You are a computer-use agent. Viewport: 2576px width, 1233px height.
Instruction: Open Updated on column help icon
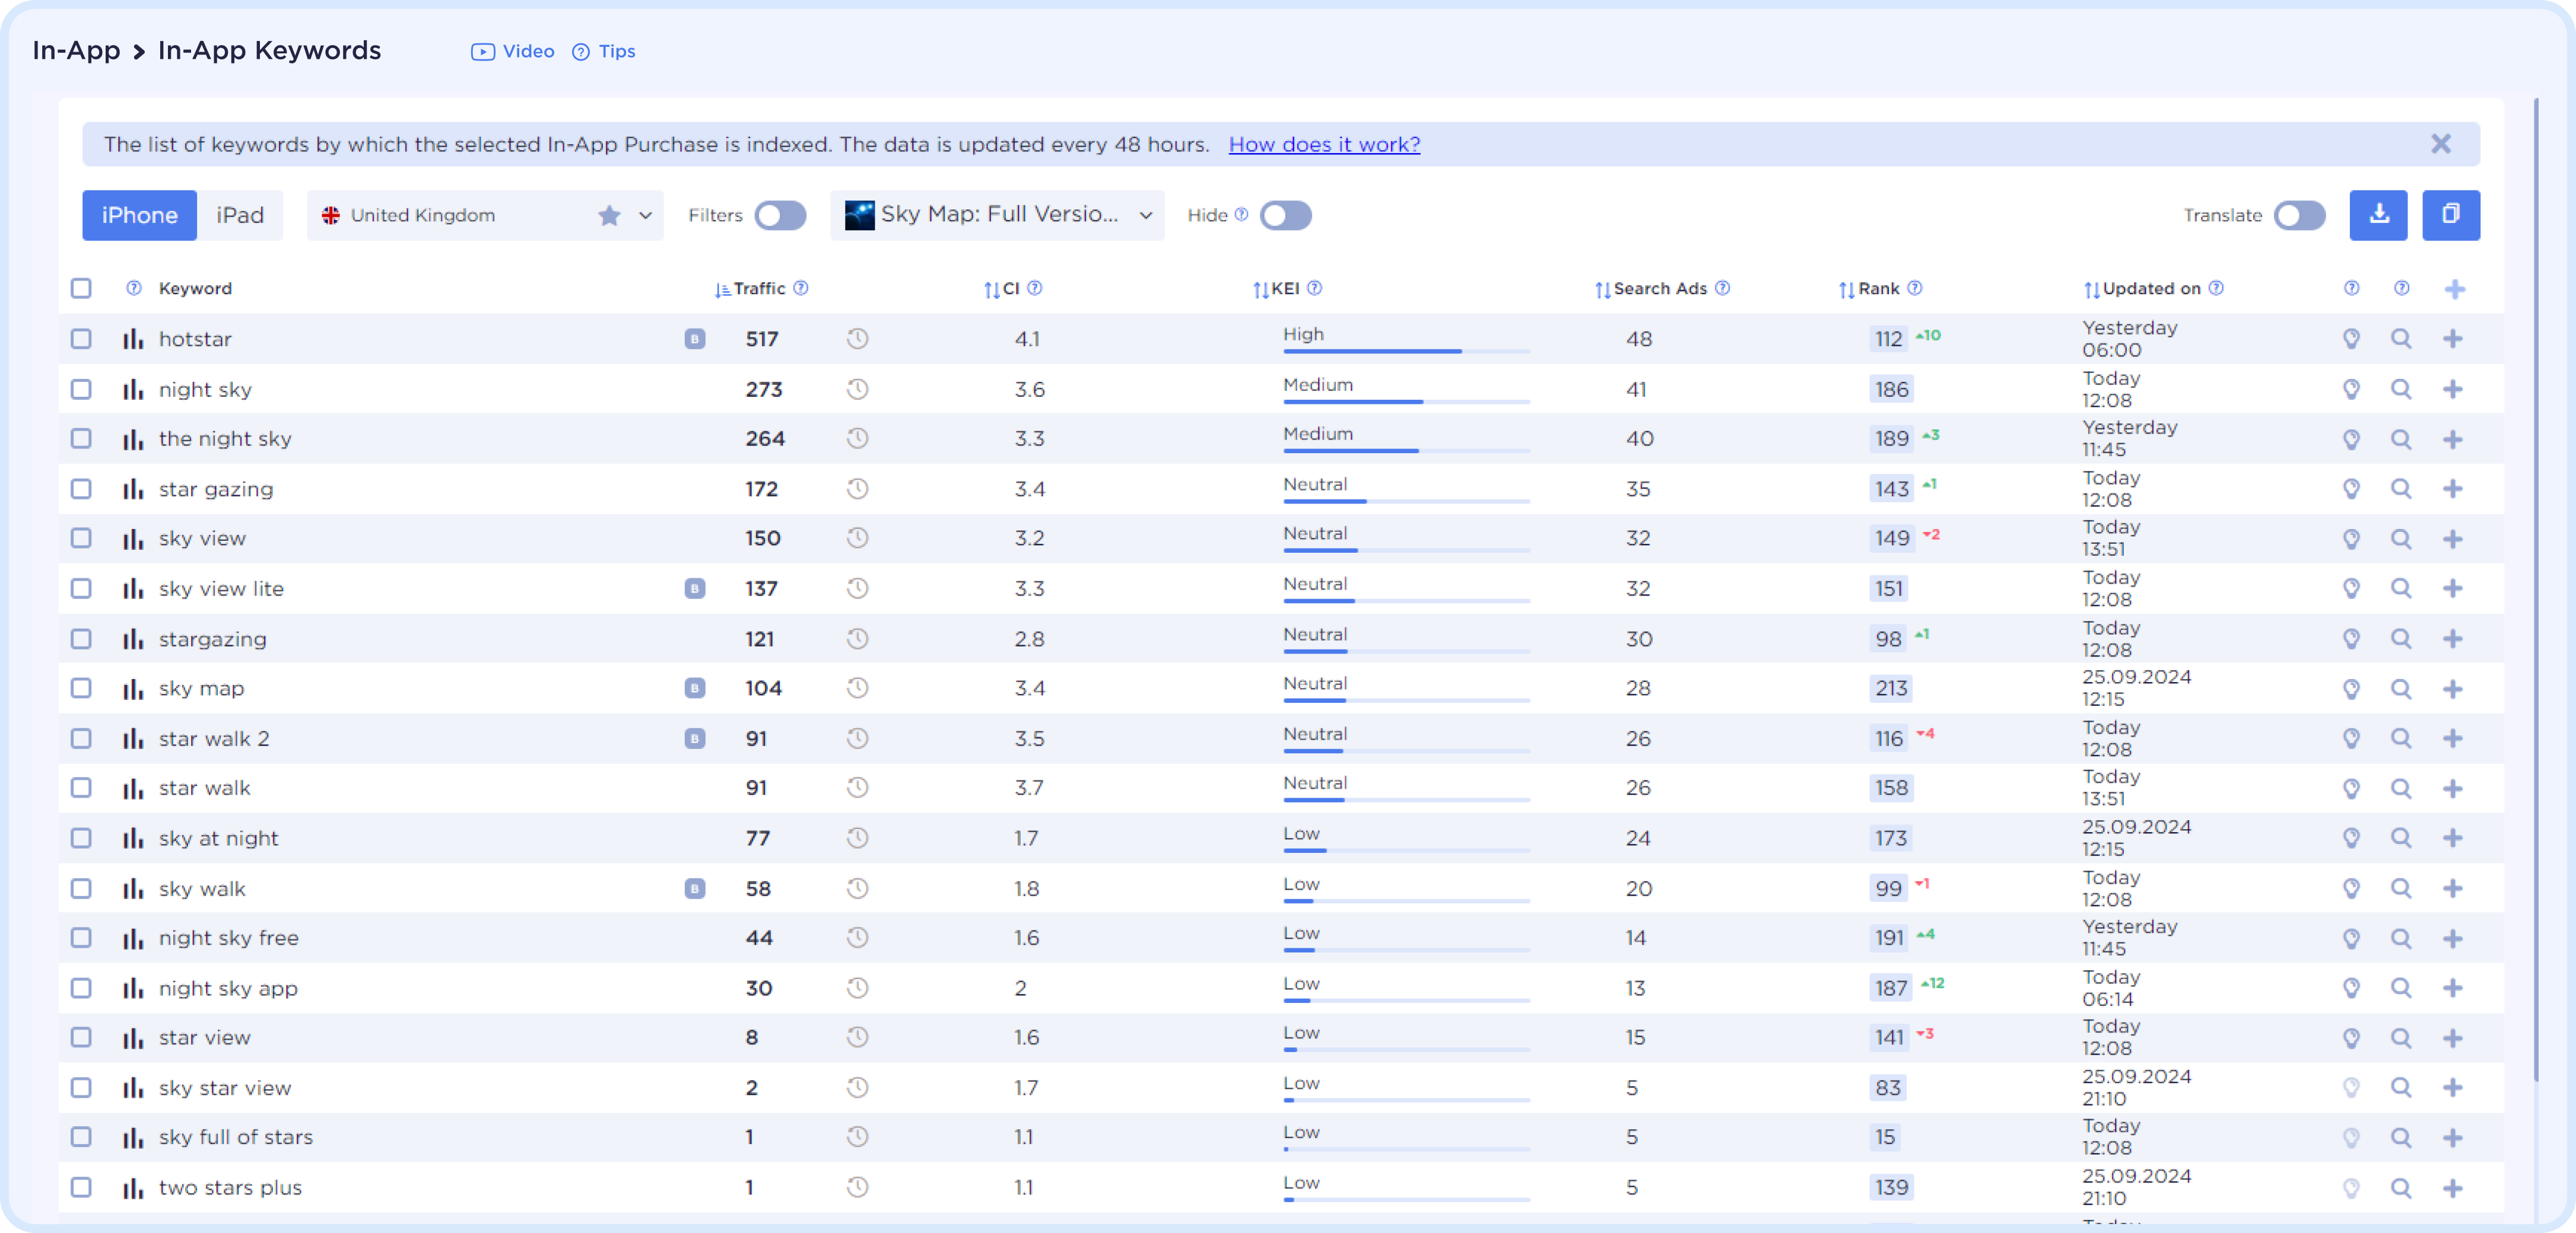coord(2216,288)
